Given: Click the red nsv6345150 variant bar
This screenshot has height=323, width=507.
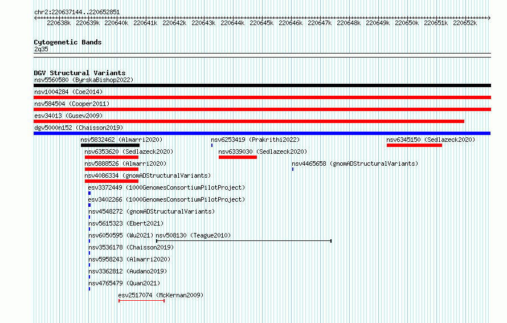Looking at the screenshot, I should (415, 145).
